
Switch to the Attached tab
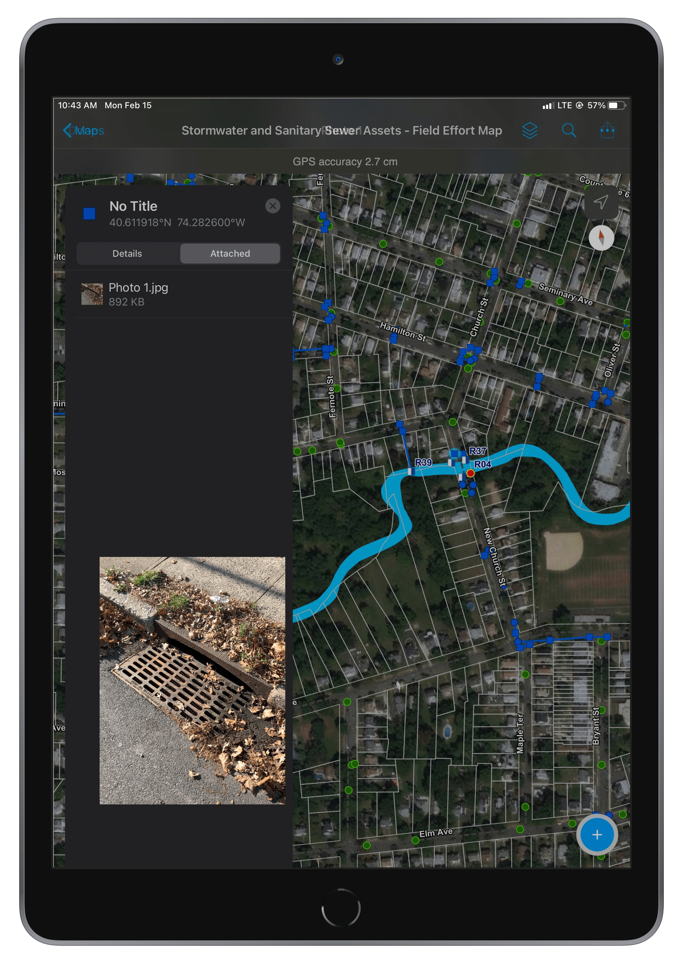[231, 253]
